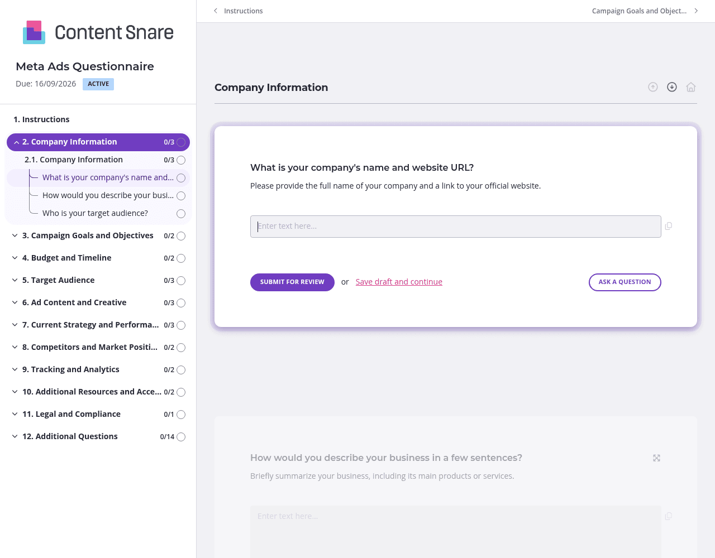The height and width of the screenshot is (558, 715).
Task: Expand 12. Additional Questions chevron
Action: click(15, 436)
